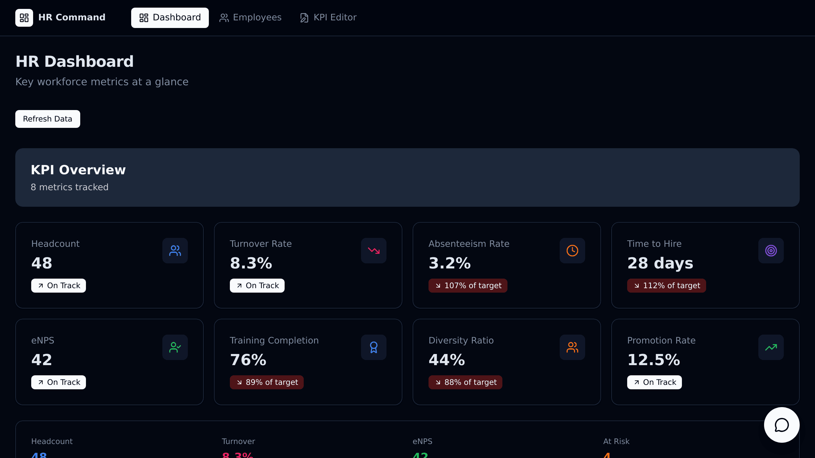Click the Time to Hire target icon
Image resolution: width=815 pixels, height=458 pixels.
coord(771,251)
